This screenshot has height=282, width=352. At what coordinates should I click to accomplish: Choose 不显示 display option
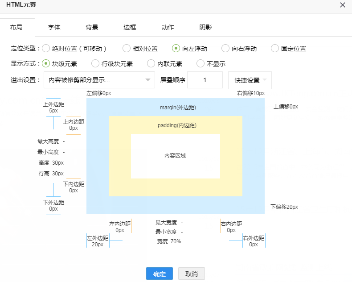tap(201, 64)
